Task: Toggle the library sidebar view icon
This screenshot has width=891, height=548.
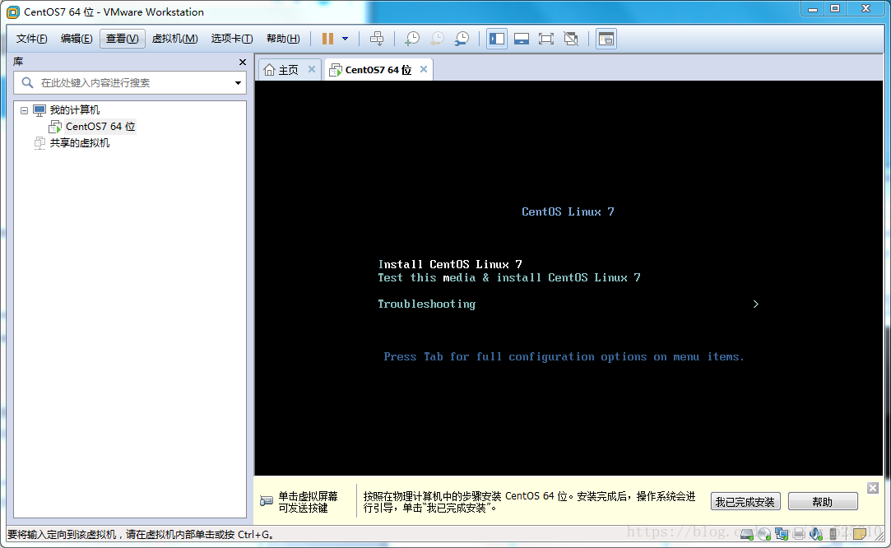Action: tap(497, 39)
